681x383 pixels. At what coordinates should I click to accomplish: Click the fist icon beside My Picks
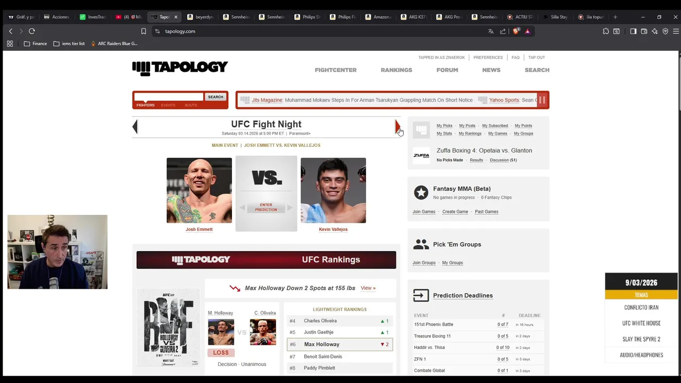[421, 129]
